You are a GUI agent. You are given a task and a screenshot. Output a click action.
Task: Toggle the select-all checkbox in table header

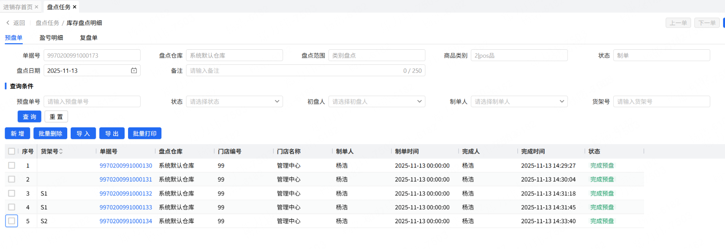(x=12, y=151)
